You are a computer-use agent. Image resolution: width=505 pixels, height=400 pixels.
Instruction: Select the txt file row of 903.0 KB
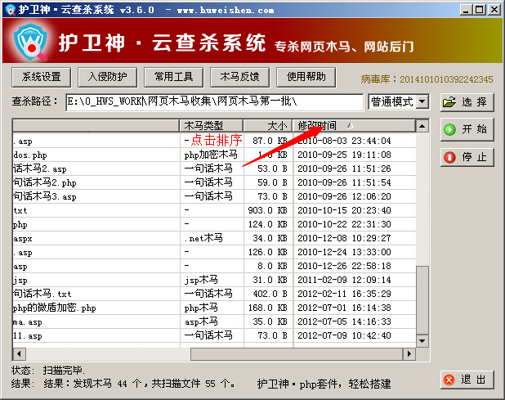coord(214,210)
